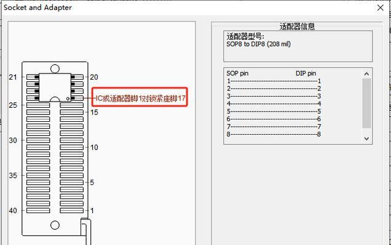
Task: Click socket pin label 10
Action: 94,148
